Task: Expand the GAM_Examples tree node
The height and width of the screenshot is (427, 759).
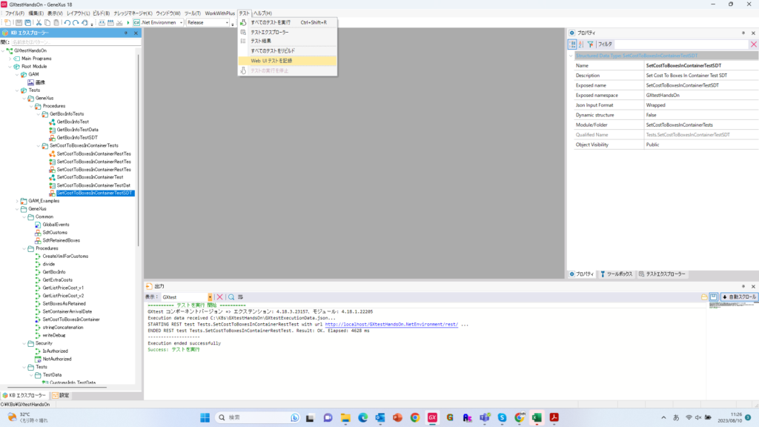Action: (x=18, y=201)
